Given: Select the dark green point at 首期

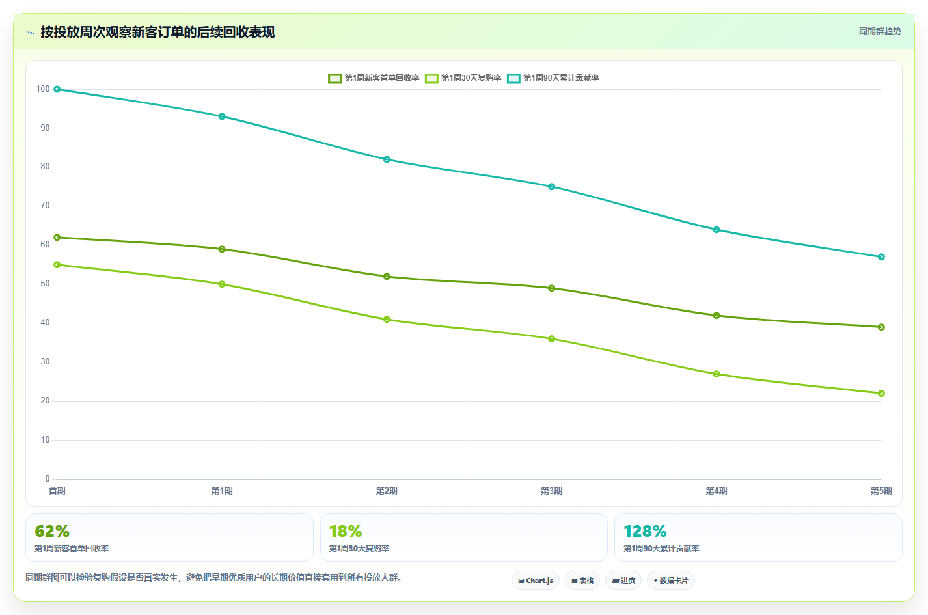Looking at the screenshot, I should point(57,238).
